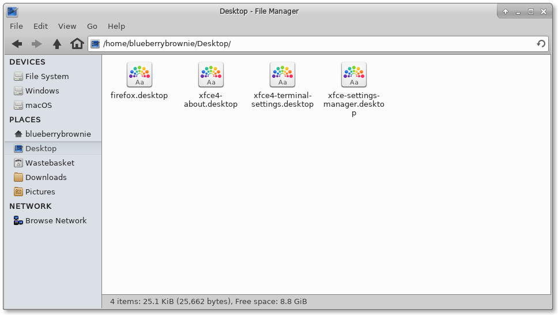The image size is (558, 315).
Task: Open the macOS device label
Action: tap(39, 105)
